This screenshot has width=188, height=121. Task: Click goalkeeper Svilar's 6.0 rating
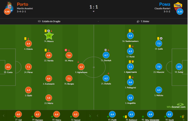(179, 67)
